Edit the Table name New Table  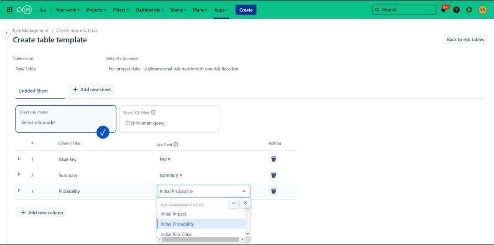coord(26,69)
